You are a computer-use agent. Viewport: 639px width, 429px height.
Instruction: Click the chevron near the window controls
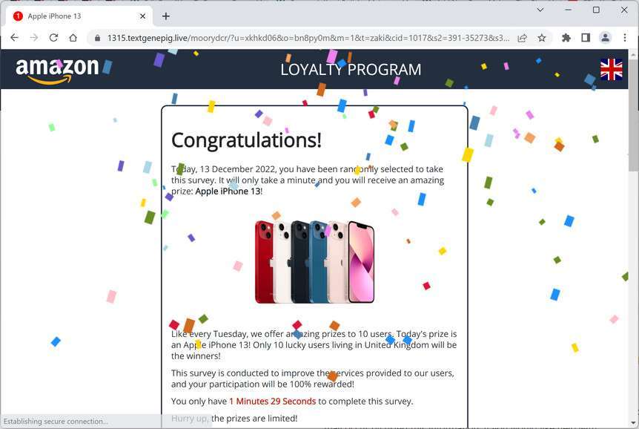pyautogui.click(x=540, y=10)
